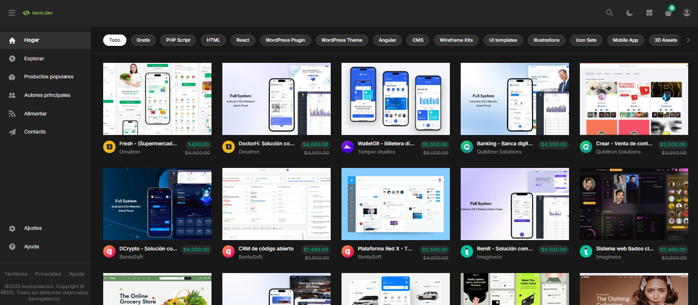Open the search icon in the header

click(x=610, y=13)
